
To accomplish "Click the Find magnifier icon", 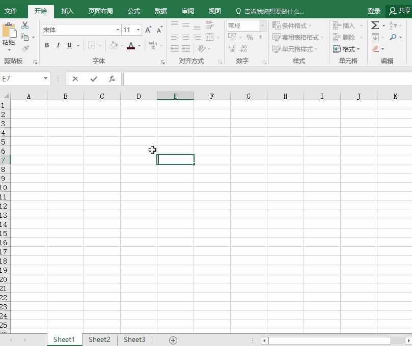I will pyautogui.click(x=393, y=37).
